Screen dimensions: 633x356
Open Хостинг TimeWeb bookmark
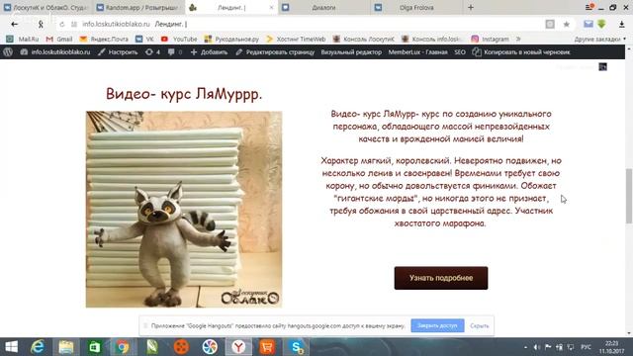[296, 40]
